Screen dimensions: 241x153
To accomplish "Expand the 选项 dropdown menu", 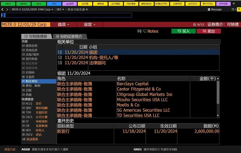I will coord(63,25).
